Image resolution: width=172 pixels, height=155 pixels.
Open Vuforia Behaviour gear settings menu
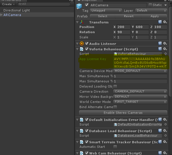(165, 49)
